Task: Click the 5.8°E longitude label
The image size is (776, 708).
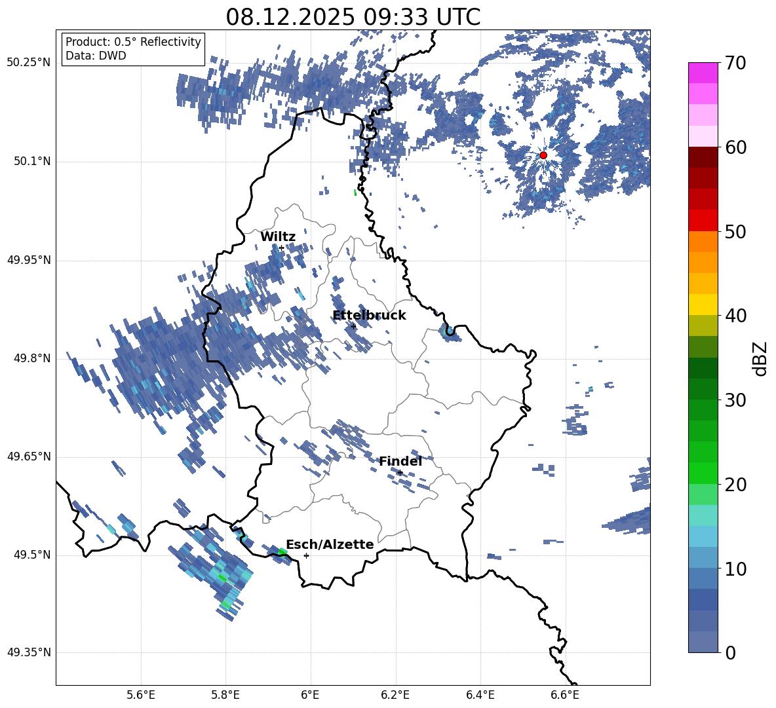Action: (225, 695)
